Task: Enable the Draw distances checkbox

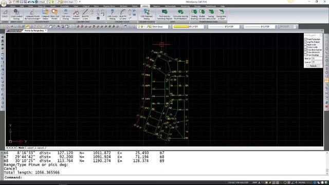Action: 305,52
